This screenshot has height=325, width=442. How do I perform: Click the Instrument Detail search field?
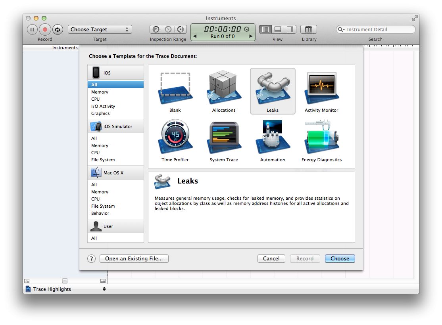point(376,30)
